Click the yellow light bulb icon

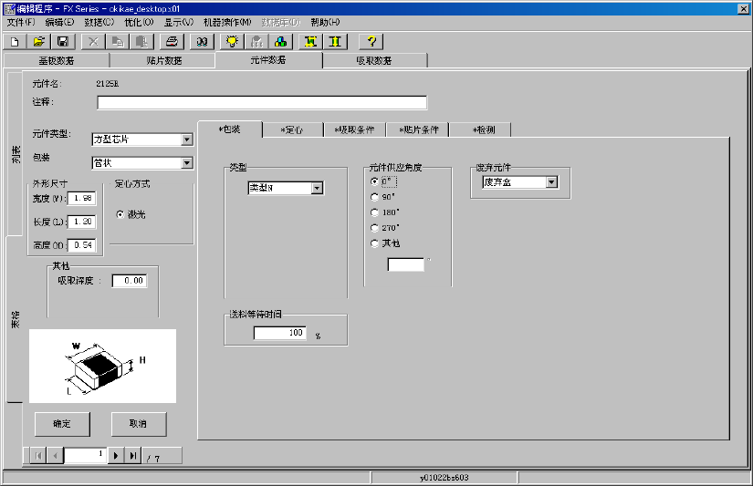[x=233, y=42]
